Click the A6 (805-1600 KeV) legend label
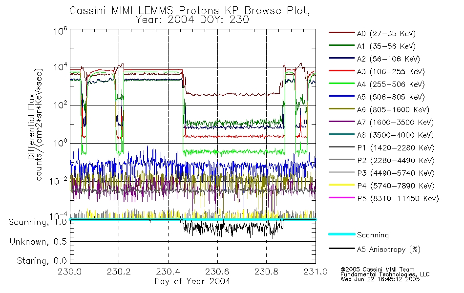This screenshot has width=464, height=293. pyautogui.click(x=393, y=110)
